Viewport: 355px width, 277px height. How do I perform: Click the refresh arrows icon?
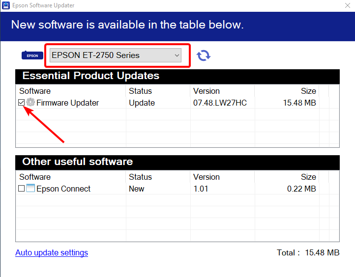(x=203, y=55)
